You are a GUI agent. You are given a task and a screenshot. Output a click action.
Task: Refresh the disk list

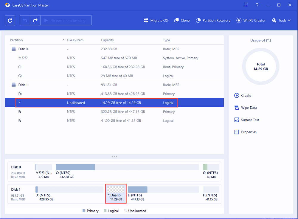[x=10, y=20]
